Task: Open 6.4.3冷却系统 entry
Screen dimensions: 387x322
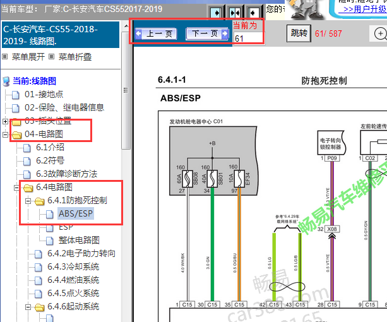Action: 73,266
